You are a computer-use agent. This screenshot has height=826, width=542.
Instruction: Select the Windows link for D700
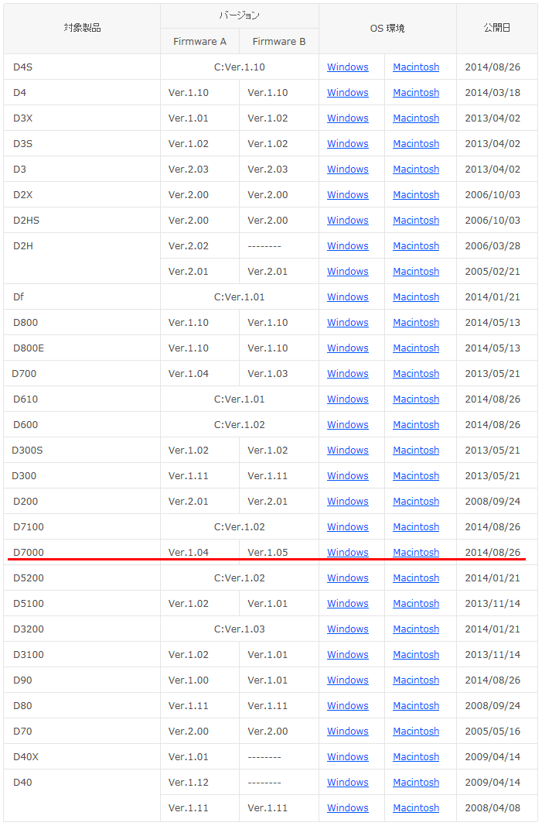click(347, 373)
